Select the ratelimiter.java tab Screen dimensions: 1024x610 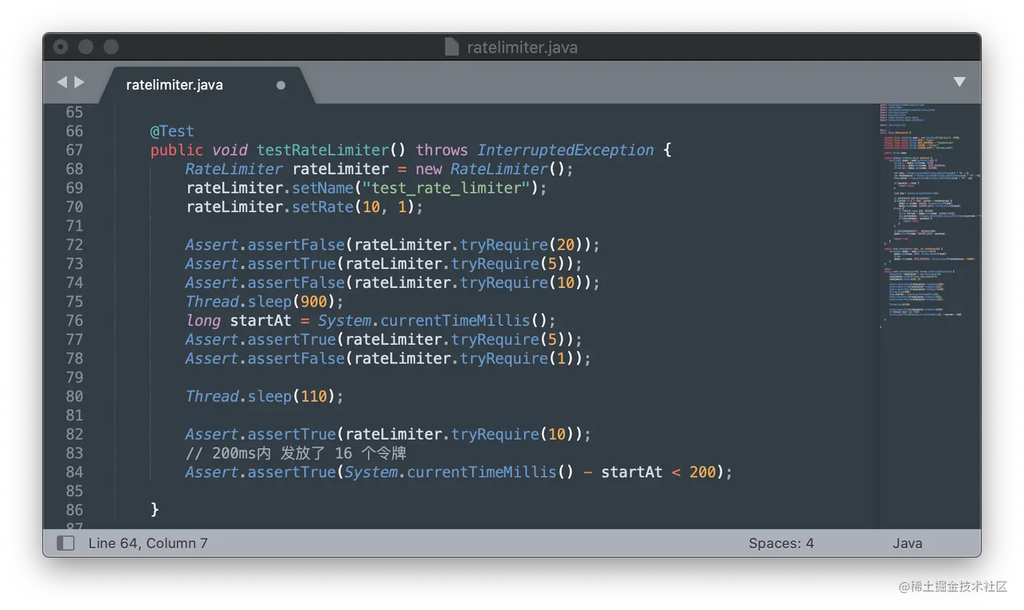point(174,85)
